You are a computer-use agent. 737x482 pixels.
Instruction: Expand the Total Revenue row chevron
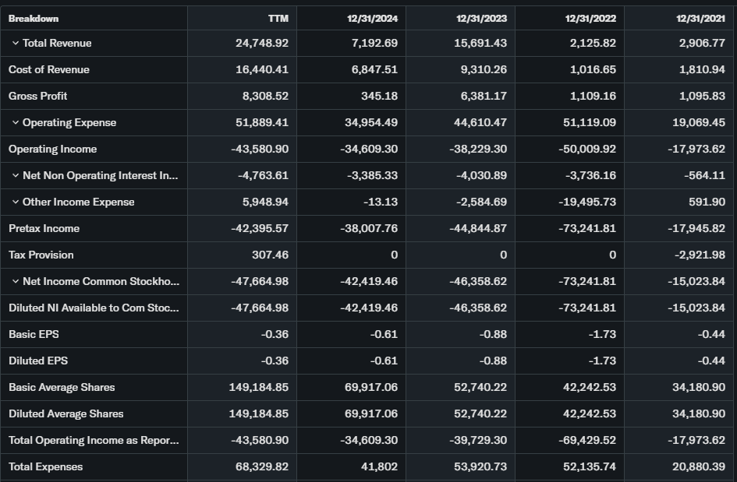(15, 44)
